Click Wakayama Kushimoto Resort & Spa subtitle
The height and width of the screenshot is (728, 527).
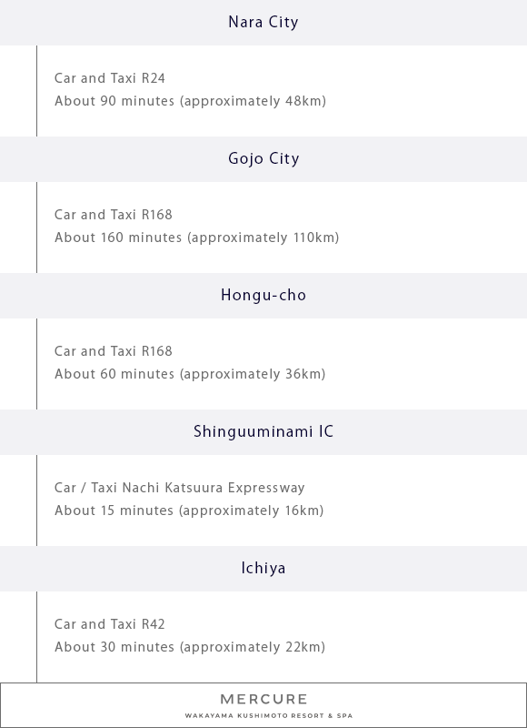pos(269,716)
